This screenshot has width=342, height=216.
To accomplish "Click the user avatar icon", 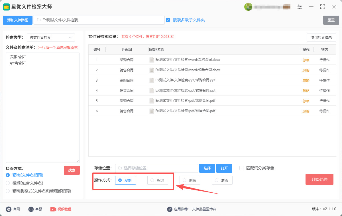I will click(248, 7).
